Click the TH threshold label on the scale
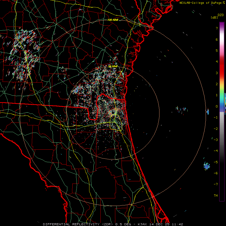This screenshot has width=226, height=226. 216,196
